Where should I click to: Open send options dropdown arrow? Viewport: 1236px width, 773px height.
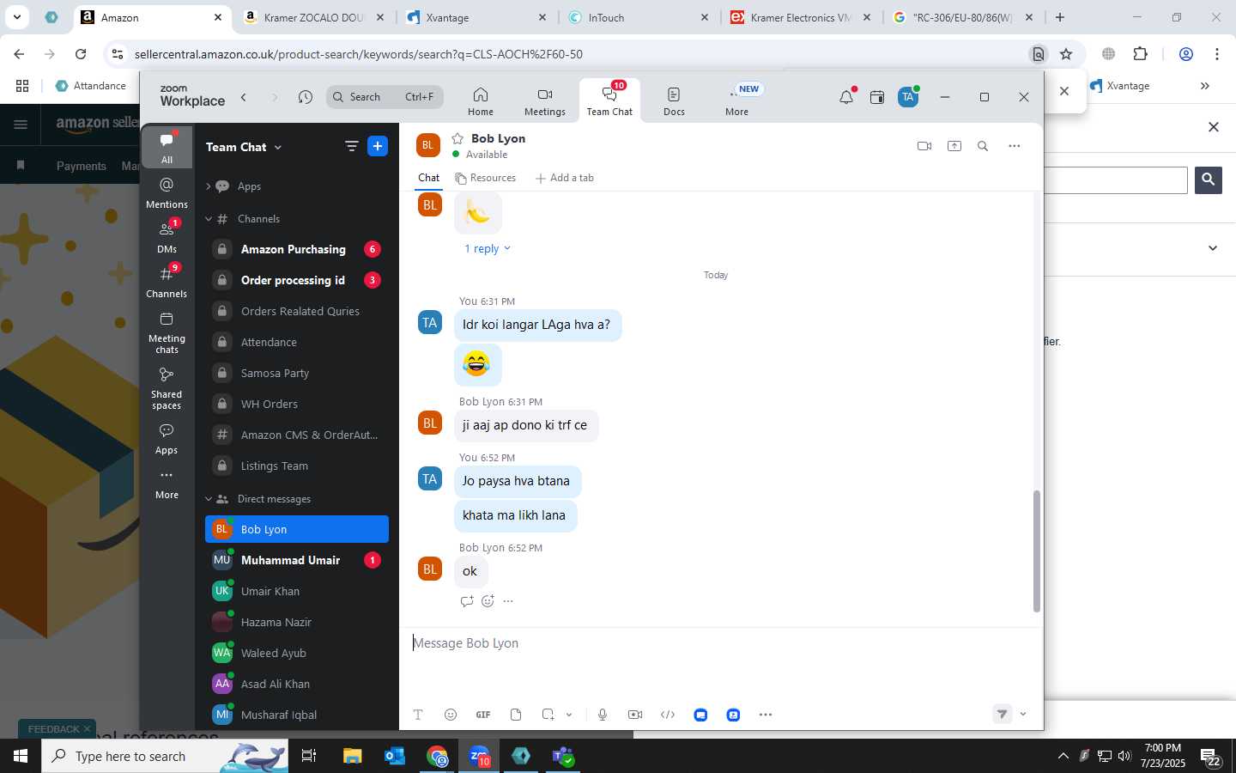(1023, 715)
